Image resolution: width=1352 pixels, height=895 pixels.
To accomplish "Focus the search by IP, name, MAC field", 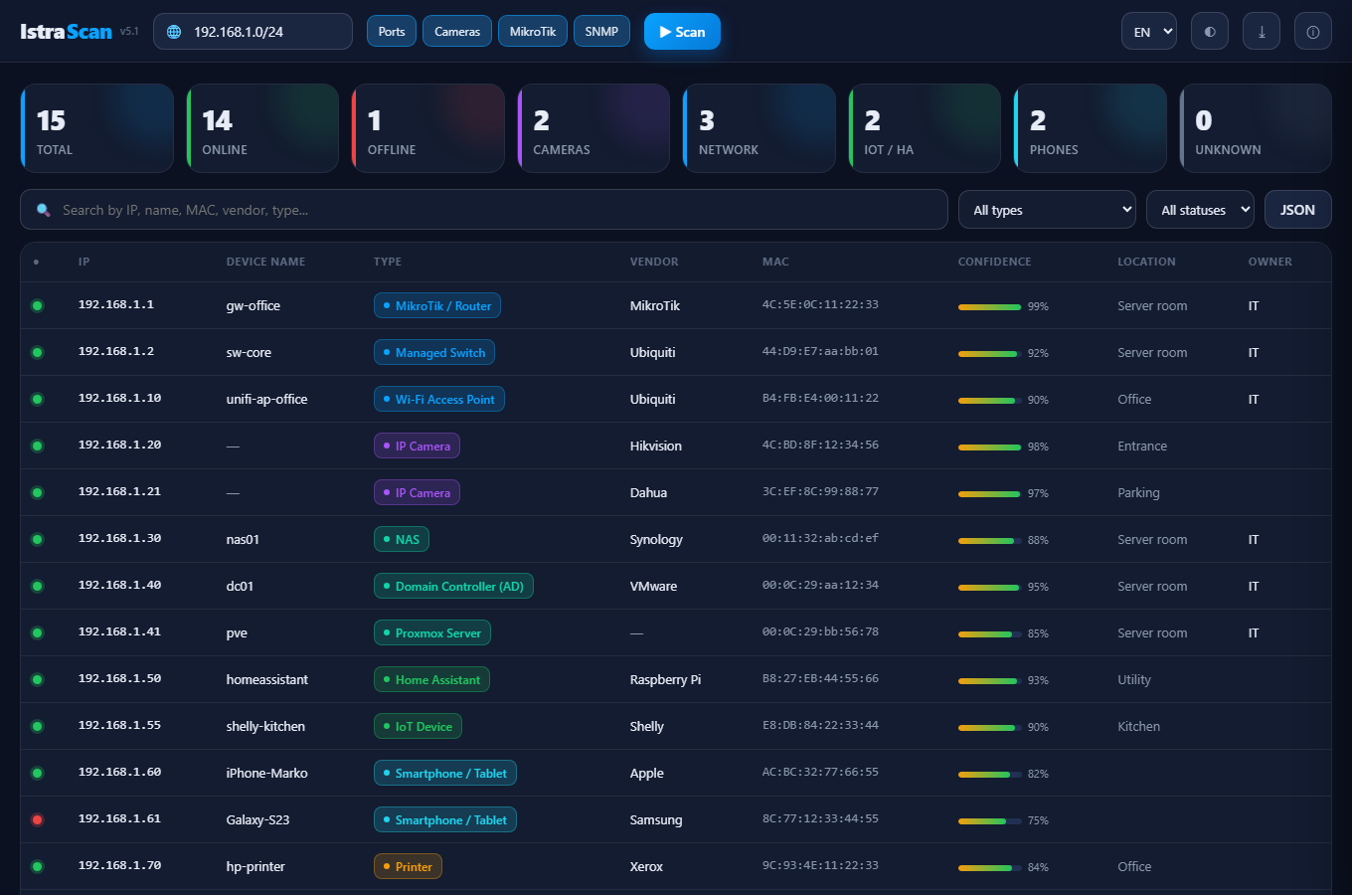I will click(484, 210).
